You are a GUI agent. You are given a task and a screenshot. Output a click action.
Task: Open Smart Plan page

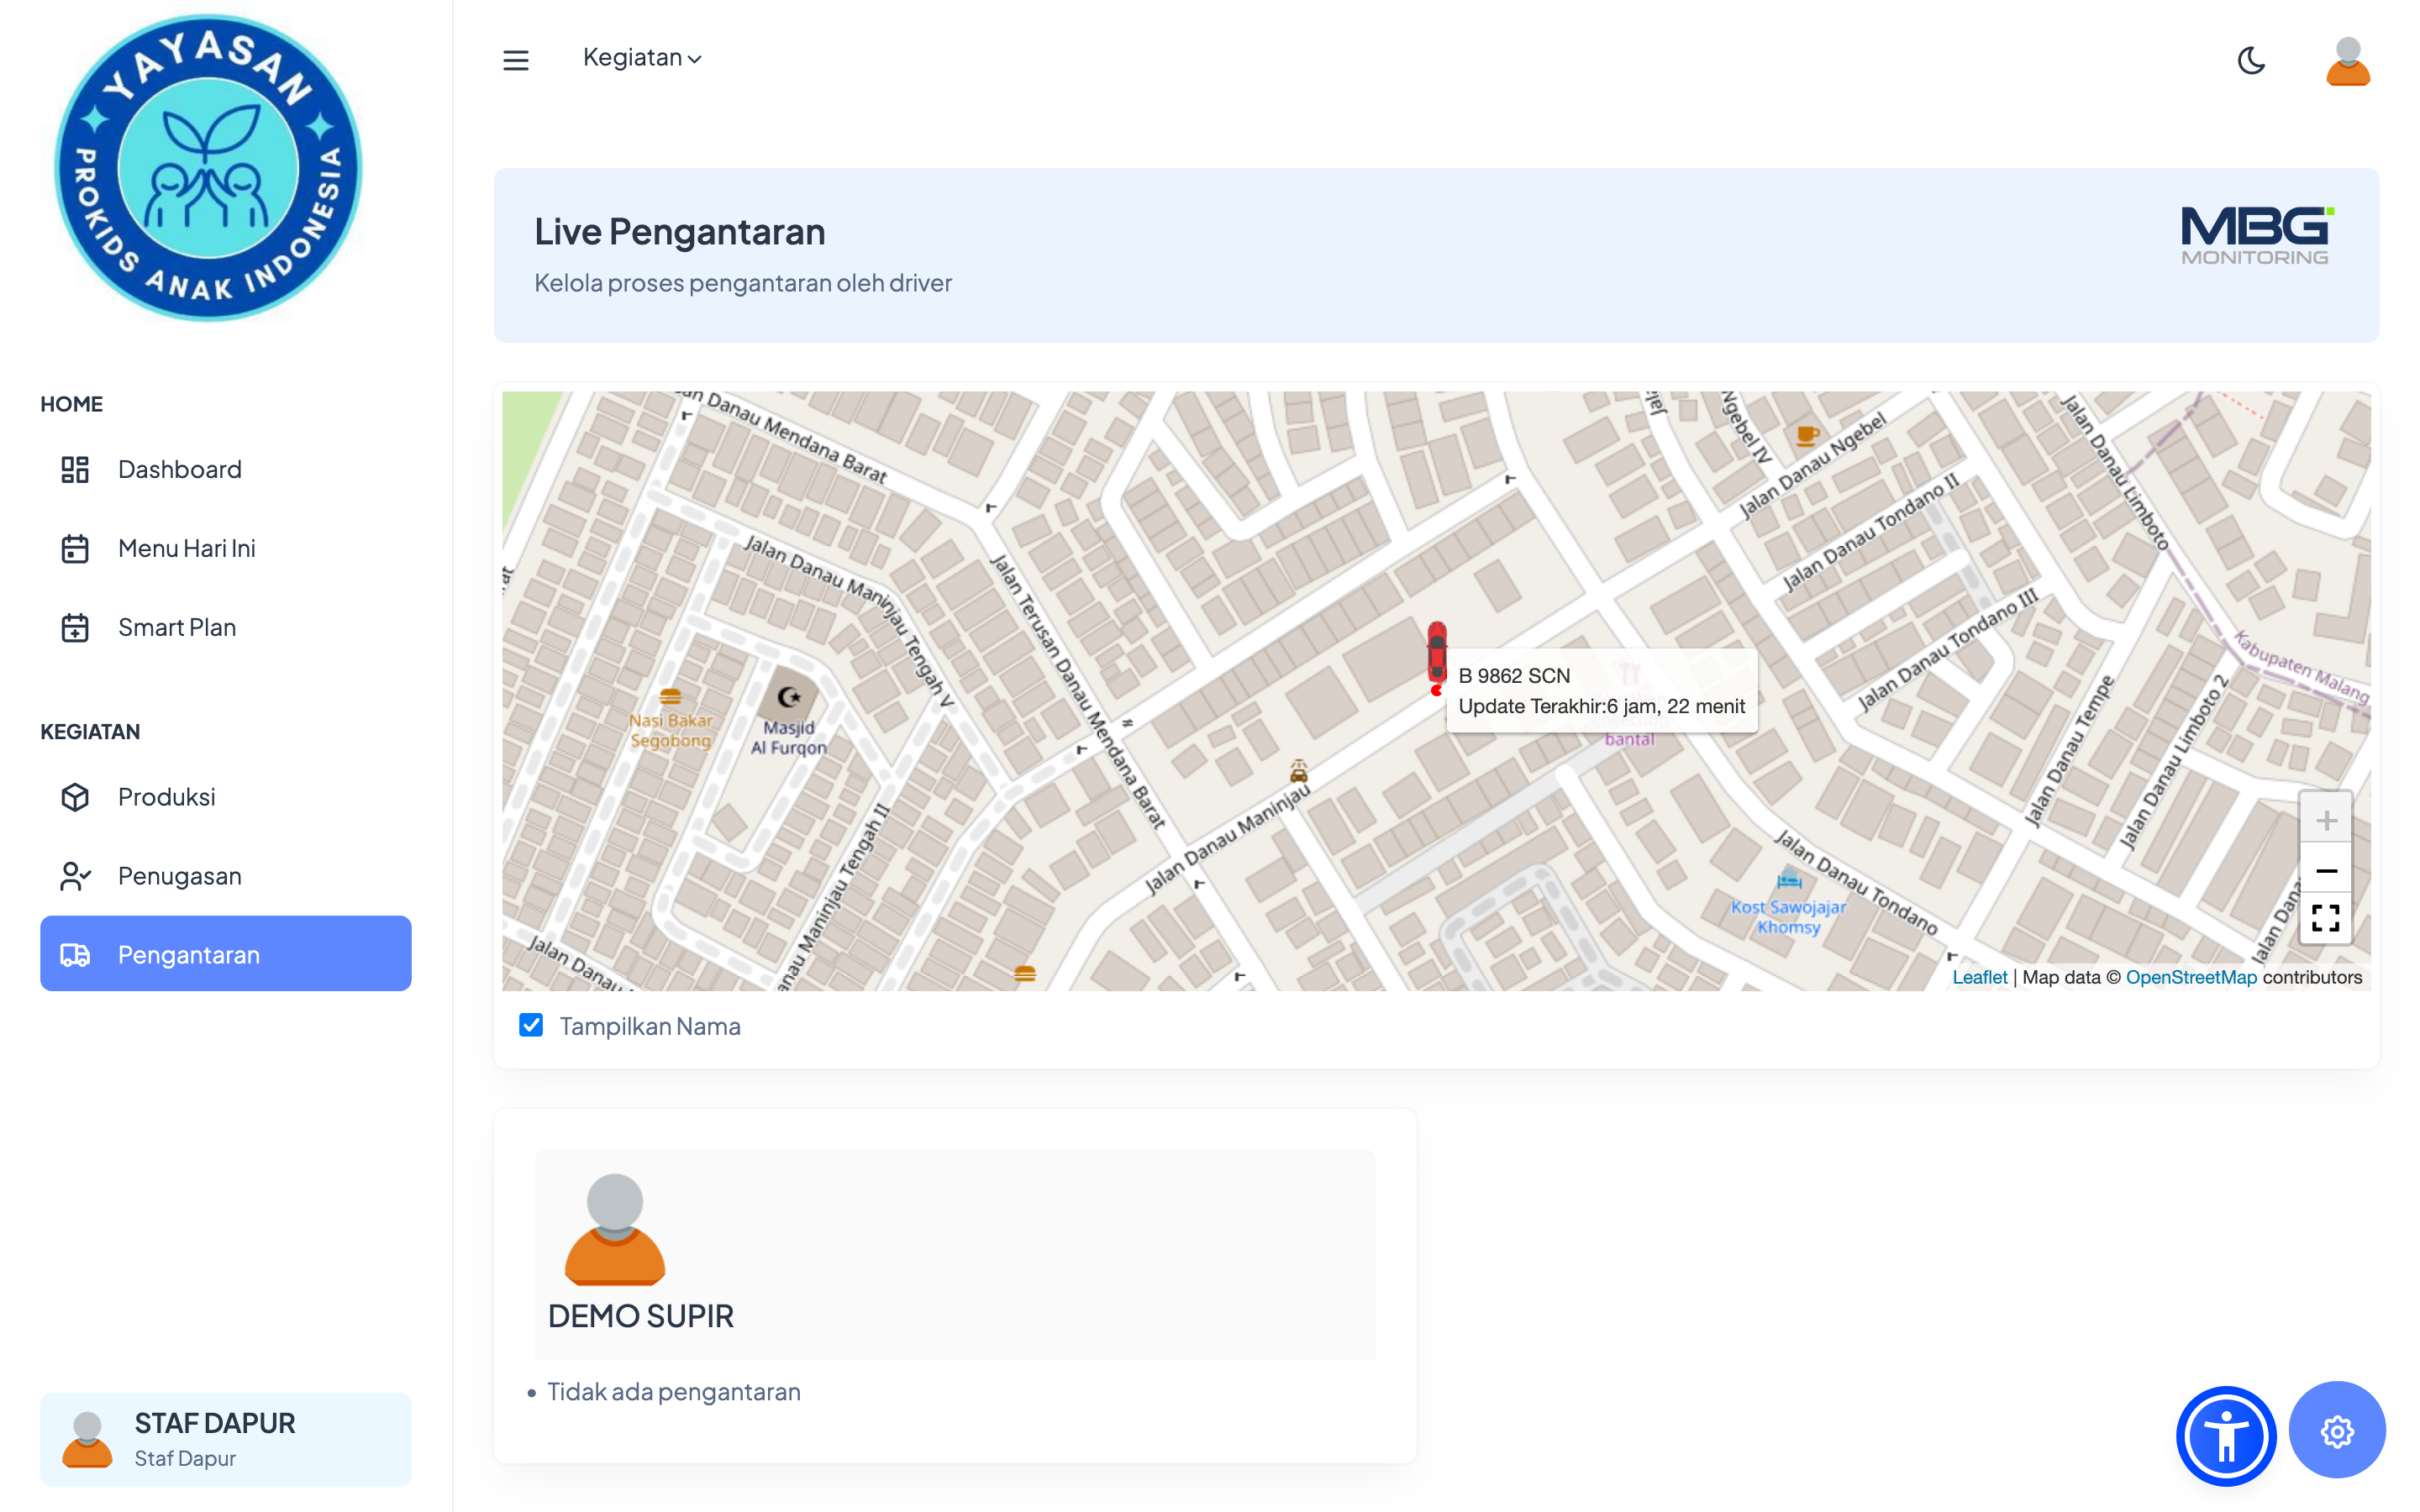pyautogui.click(x=176, y=627)
